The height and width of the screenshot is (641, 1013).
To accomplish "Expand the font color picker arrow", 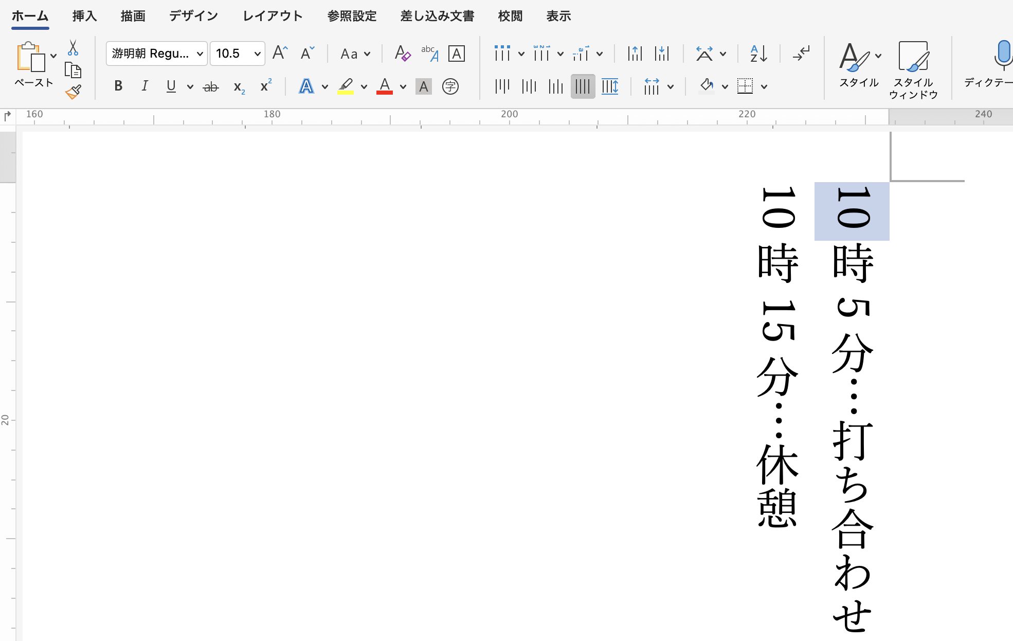I will 403,87.
